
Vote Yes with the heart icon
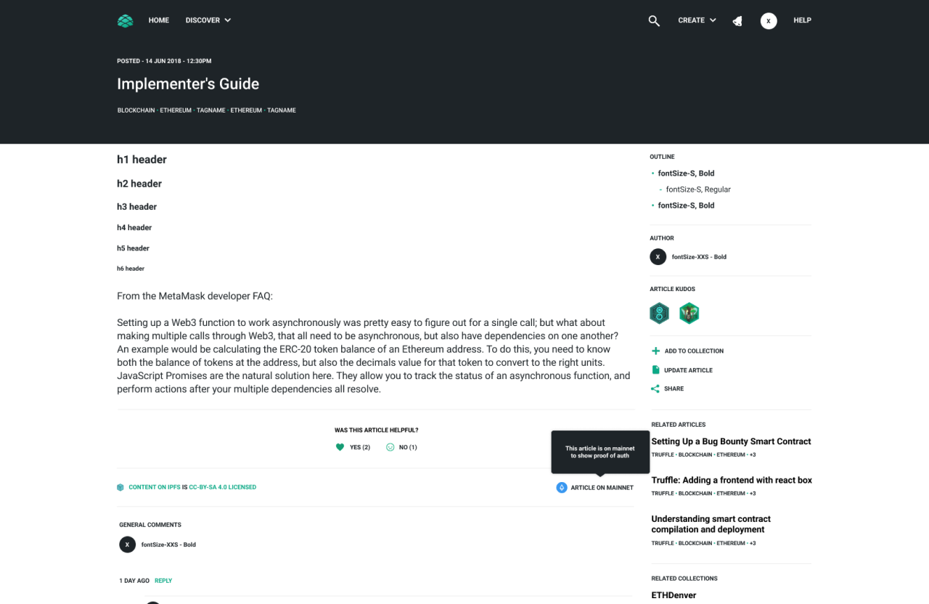[x=340, y=447]
